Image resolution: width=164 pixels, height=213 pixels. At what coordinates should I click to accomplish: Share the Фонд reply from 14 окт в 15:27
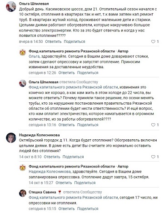(85, 183)
